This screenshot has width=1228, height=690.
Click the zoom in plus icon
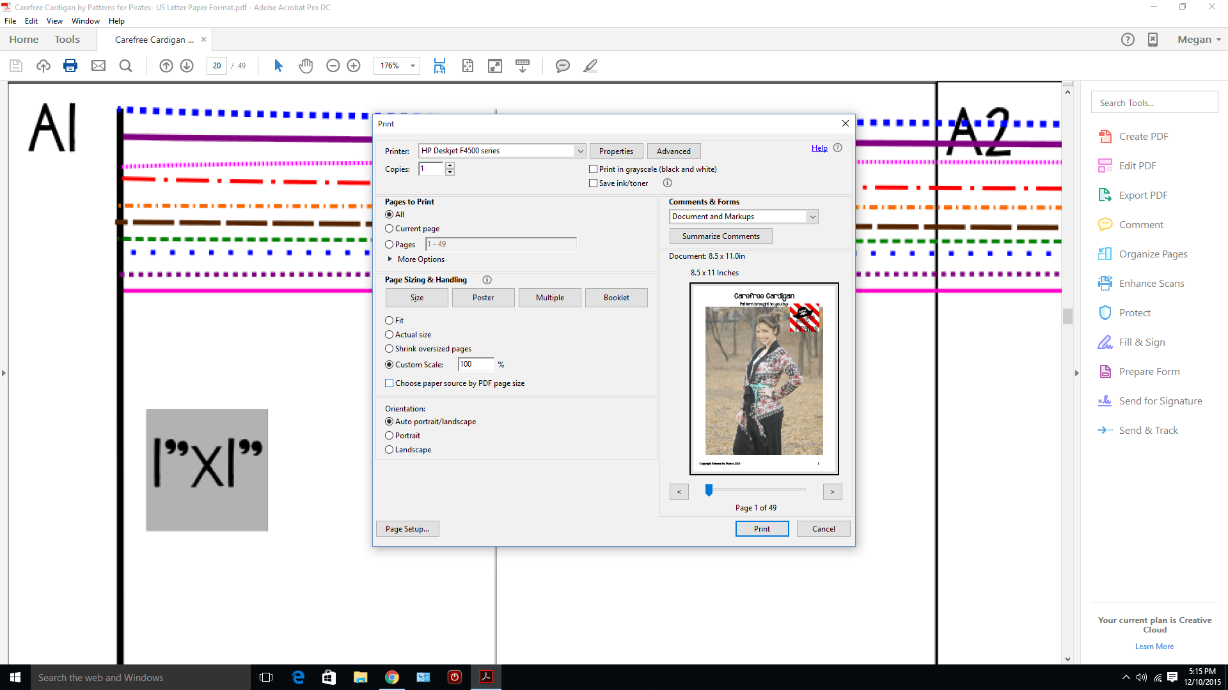[x=354, y=66]
